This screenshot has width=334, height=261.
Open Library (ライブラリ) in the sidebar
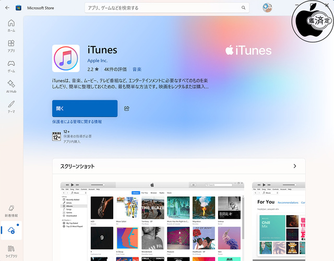(x=11, y=252)
